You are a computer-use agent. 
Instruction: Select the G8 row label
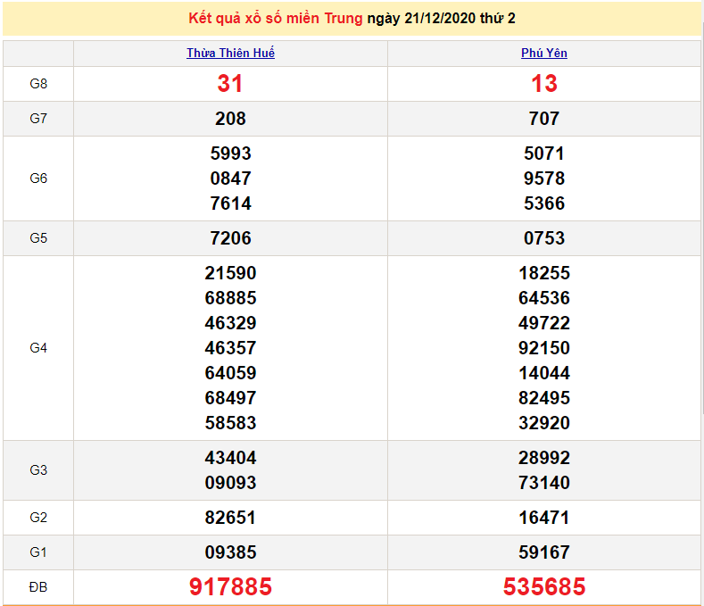38,84
